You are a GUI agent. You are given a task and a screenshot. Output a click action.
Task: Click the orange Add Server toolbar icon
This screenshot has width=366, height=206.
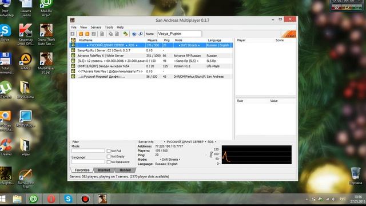click(x=81, y=34)
